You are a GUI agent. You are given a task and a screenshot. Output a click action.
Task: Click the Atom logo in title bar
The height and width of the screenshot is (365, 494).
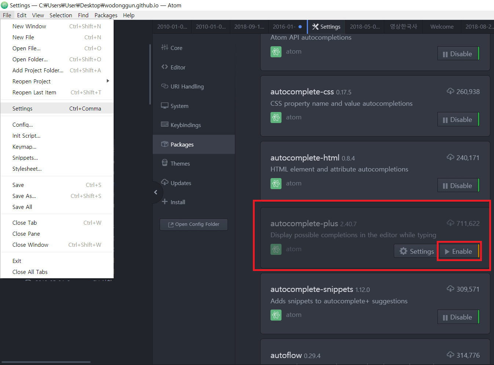pos(4,5)
